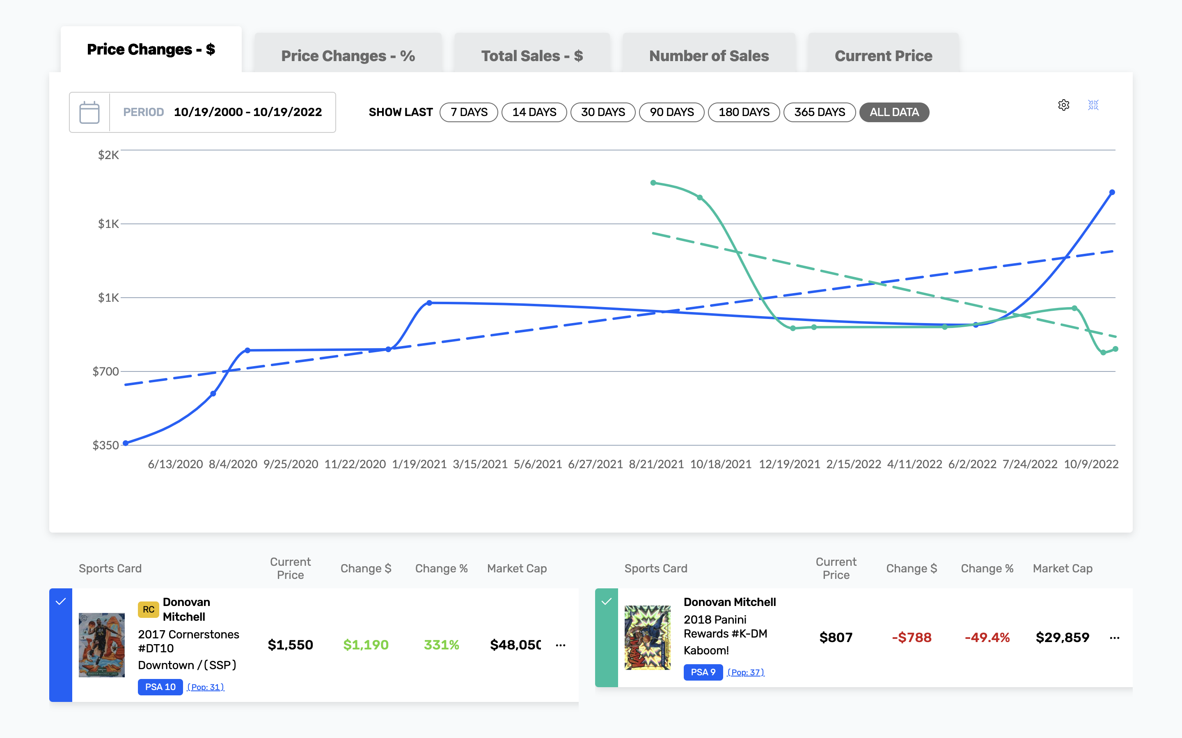Screen dimensions: 1182x738
Task: Select the 14 DAYS range
Action: coord(534,112)
